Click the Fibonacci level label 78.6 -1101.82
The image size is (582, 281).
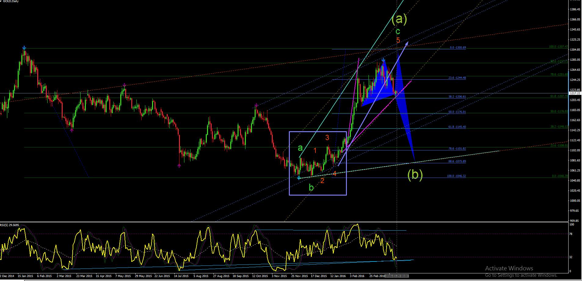tap(457, 149)
